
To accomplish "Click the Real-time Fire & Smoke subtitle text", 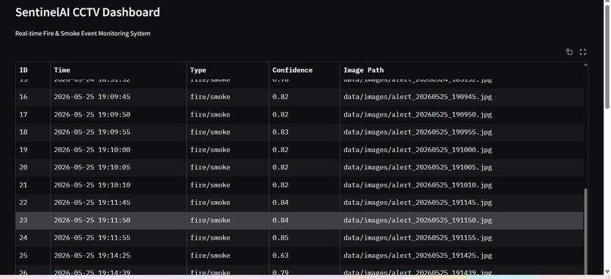I will [83, 33].
